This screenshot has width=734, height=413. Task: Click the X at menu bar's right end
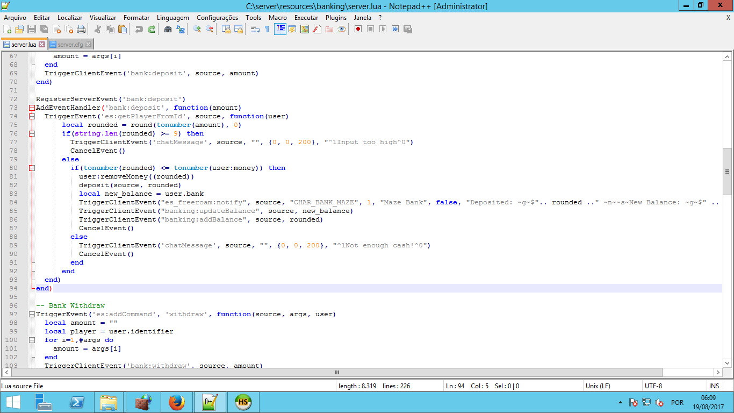coord(729,18)
